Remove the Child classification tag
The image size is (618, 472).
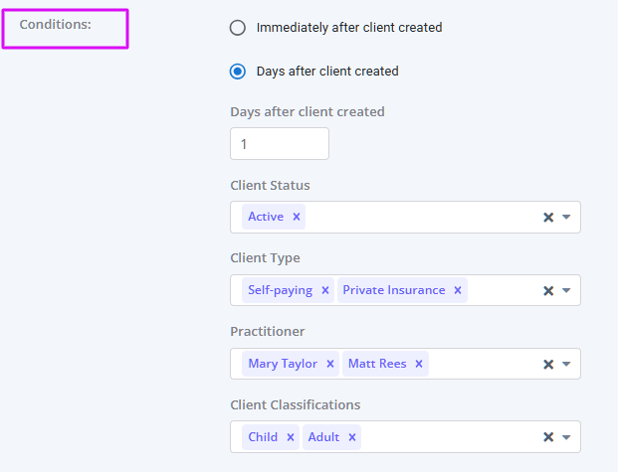pyautogui.click(x=291, y=437)
